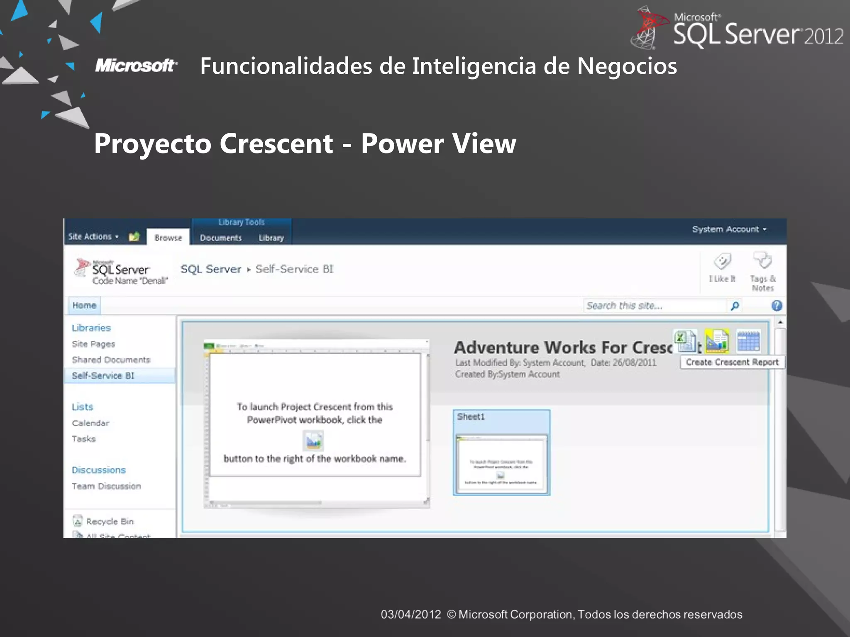Open the Calendar list
The width and height of the screenshot is (850, 637).
90,423
